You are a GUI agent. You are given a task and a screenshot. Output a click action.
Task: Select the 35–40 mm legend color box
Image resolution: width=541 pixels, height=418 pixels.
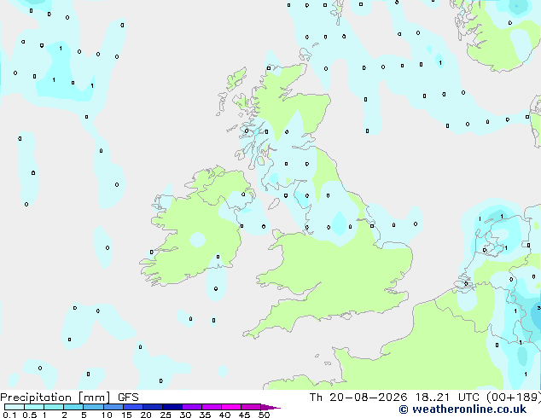click(212, 407)
